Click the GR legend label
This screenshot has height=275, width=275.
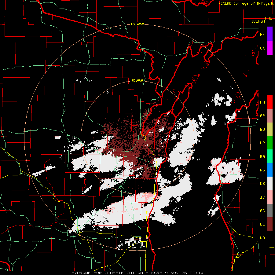point(262,116)
